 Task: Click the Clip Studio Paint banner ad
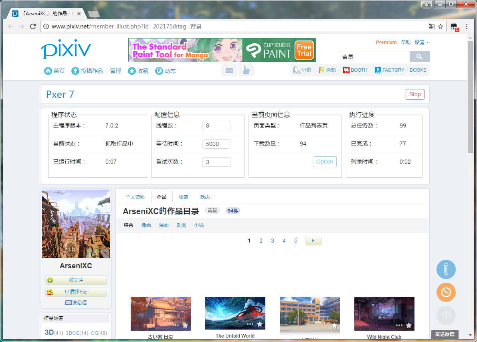click(222, 50)
